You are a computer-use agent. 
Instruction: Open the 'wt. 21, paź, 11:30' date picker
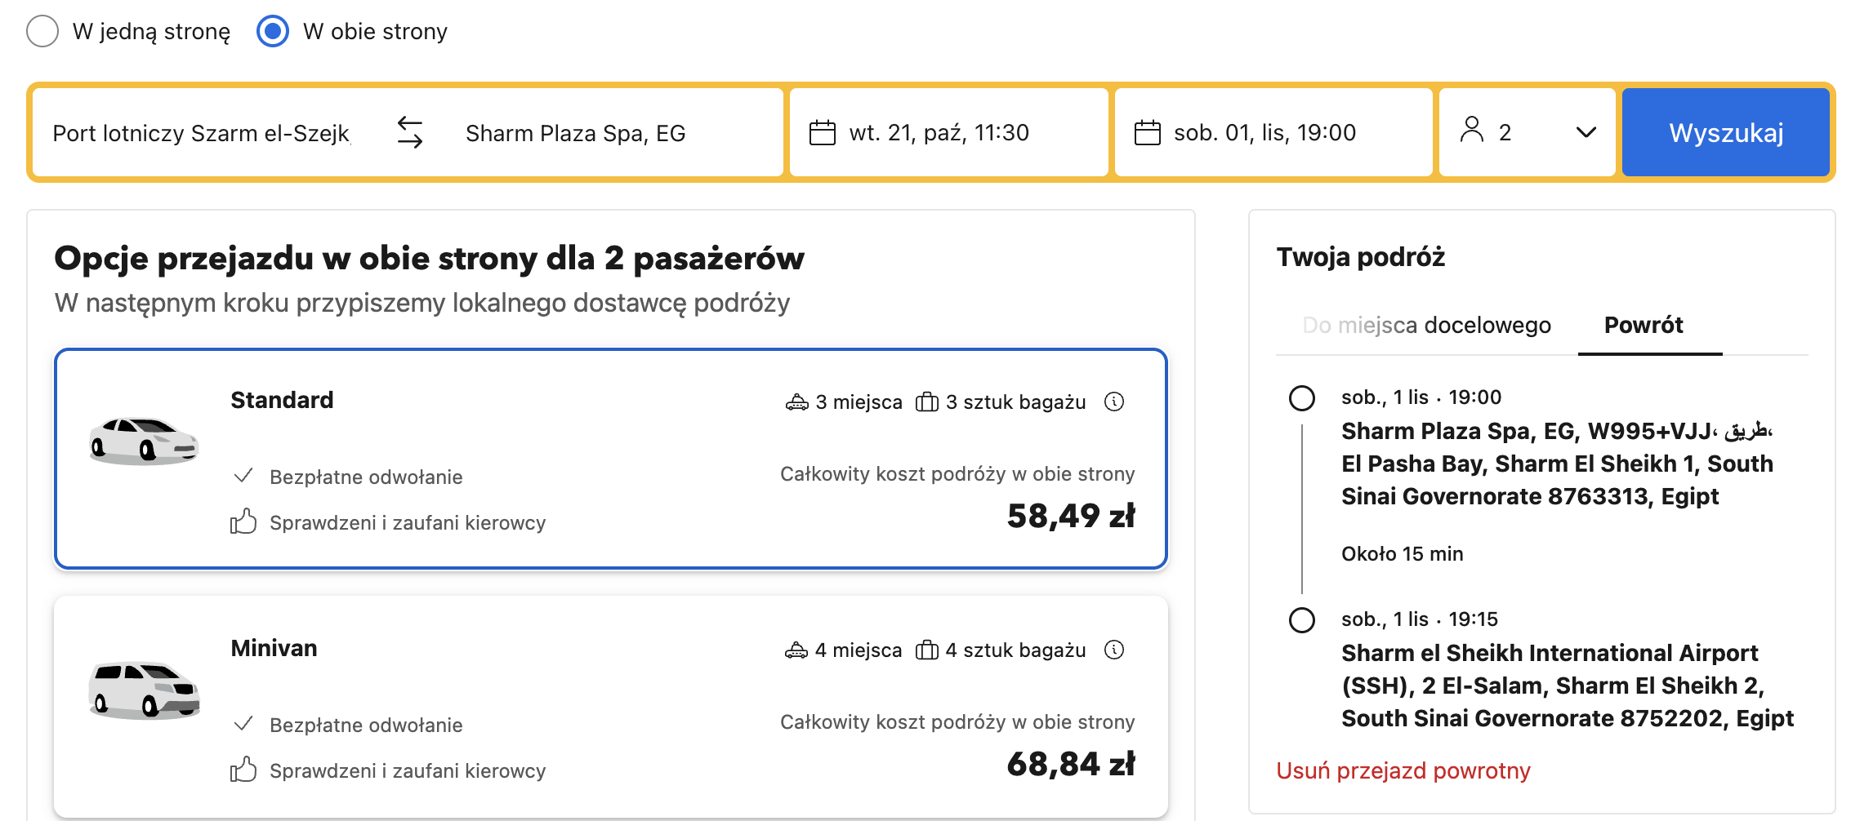point(939,132)
